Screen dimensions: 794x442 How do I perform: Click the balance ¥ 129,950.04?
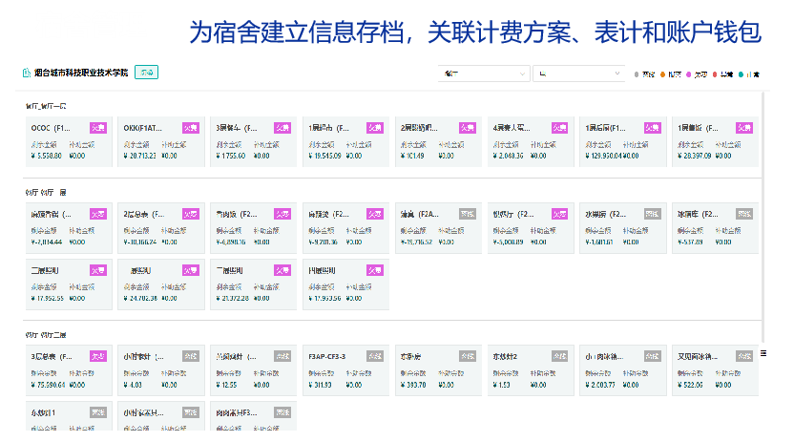tap(603, 156)
